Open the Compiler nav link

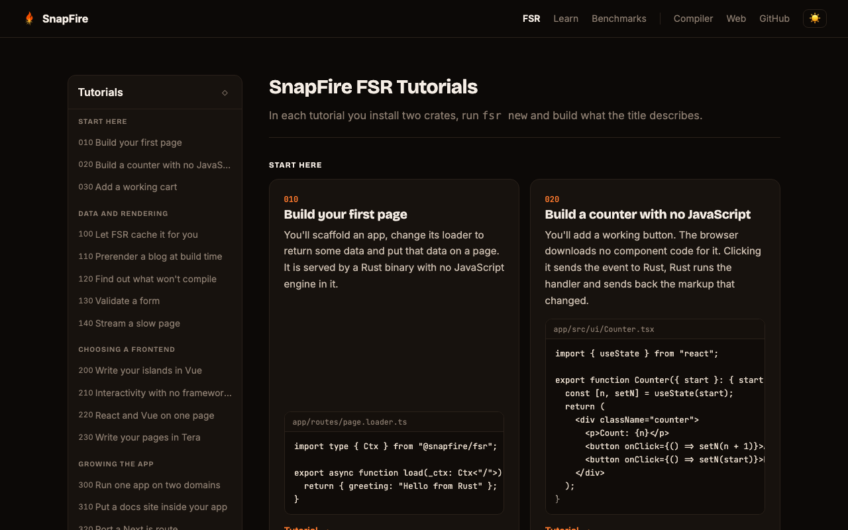point(693,19)
